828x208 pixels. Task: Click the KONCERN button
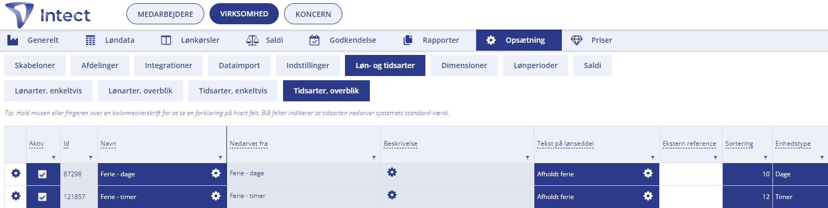point(313,14)
